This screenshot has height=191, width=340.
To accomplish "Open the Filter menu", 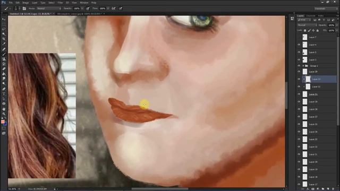I will pos(60,3).
